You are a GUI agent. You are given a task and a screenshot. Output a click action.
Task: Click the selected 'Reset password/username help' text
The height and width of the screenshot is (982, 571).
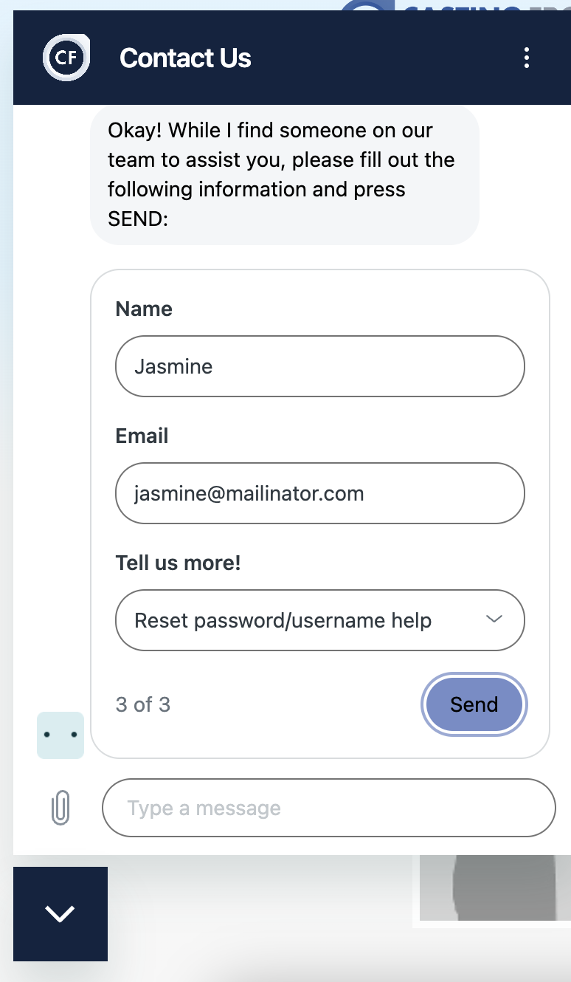click(283, 620)
